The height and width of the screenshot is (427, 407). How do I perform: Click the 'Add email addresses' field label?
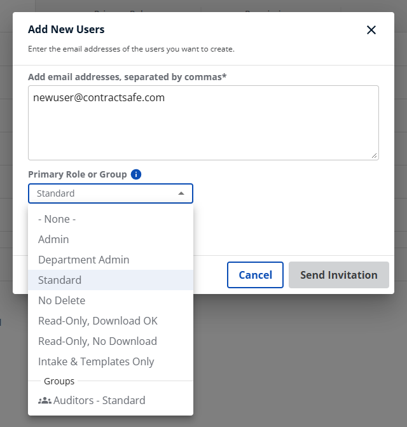click(x=127, y=77)
